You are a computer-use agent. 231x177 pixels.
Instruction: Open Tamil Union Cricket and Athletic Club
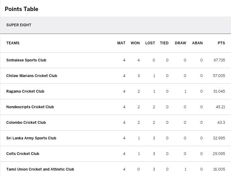40,169
